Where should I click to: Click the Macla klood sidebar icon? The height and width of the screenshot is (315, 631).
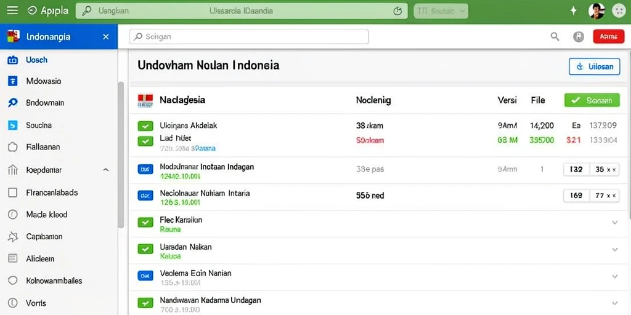point(13,215)
